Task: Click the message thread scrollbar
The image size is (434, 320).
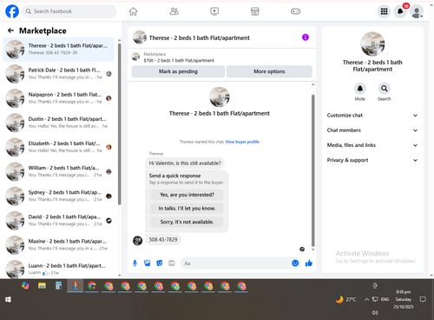Action: 312,170
